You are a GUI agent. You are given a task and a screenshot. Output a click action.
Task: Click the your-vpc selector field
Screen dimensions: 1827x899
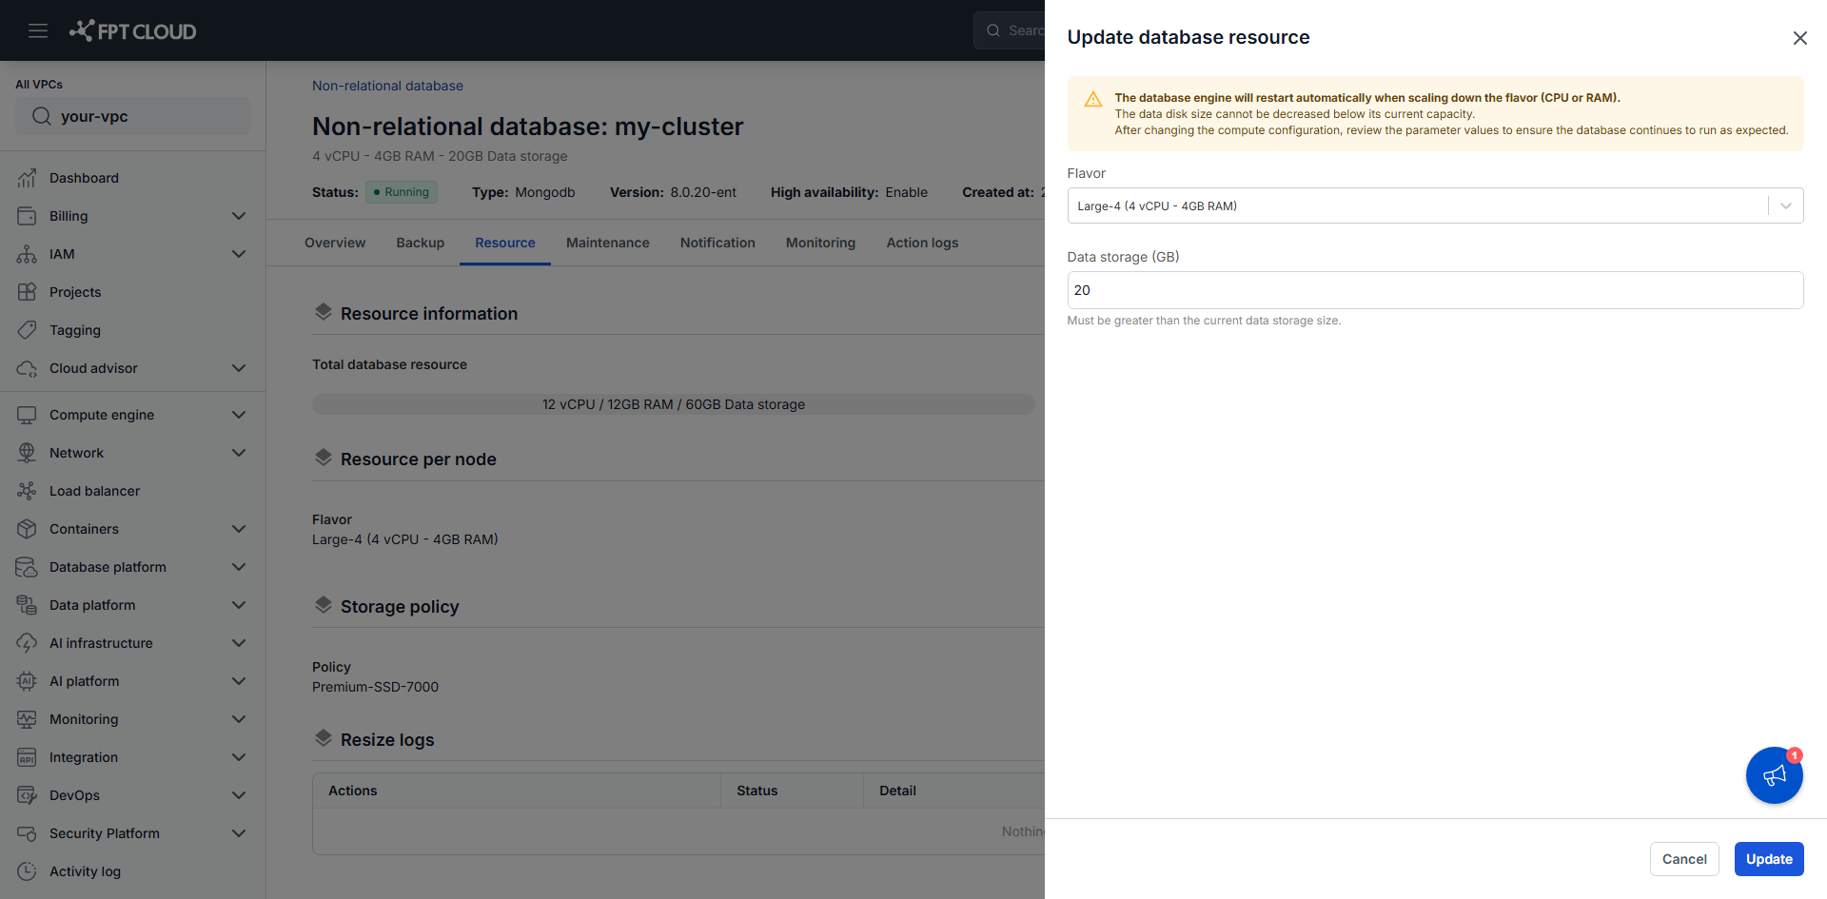click(132, 116)
